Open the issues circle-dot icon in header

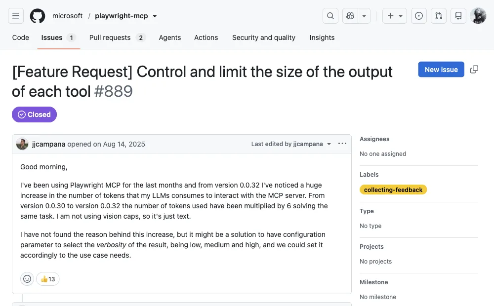point(419,16)
